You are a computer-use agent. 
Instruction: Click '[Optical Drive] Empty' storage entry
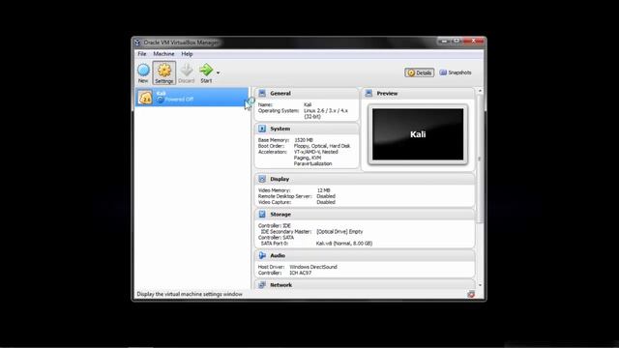tap(339, 232)
